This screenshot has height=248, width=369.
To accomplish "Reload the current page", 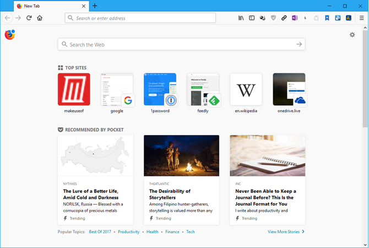I will click(29, 18).
